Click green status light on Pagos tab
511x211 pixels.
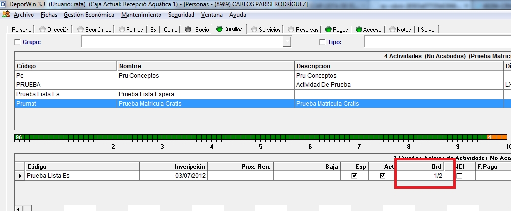(328, 29)
